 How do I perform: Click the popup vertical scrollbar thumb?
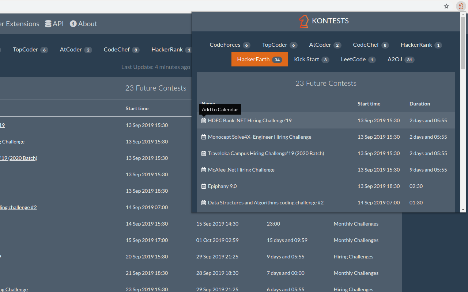click(463, 43)
